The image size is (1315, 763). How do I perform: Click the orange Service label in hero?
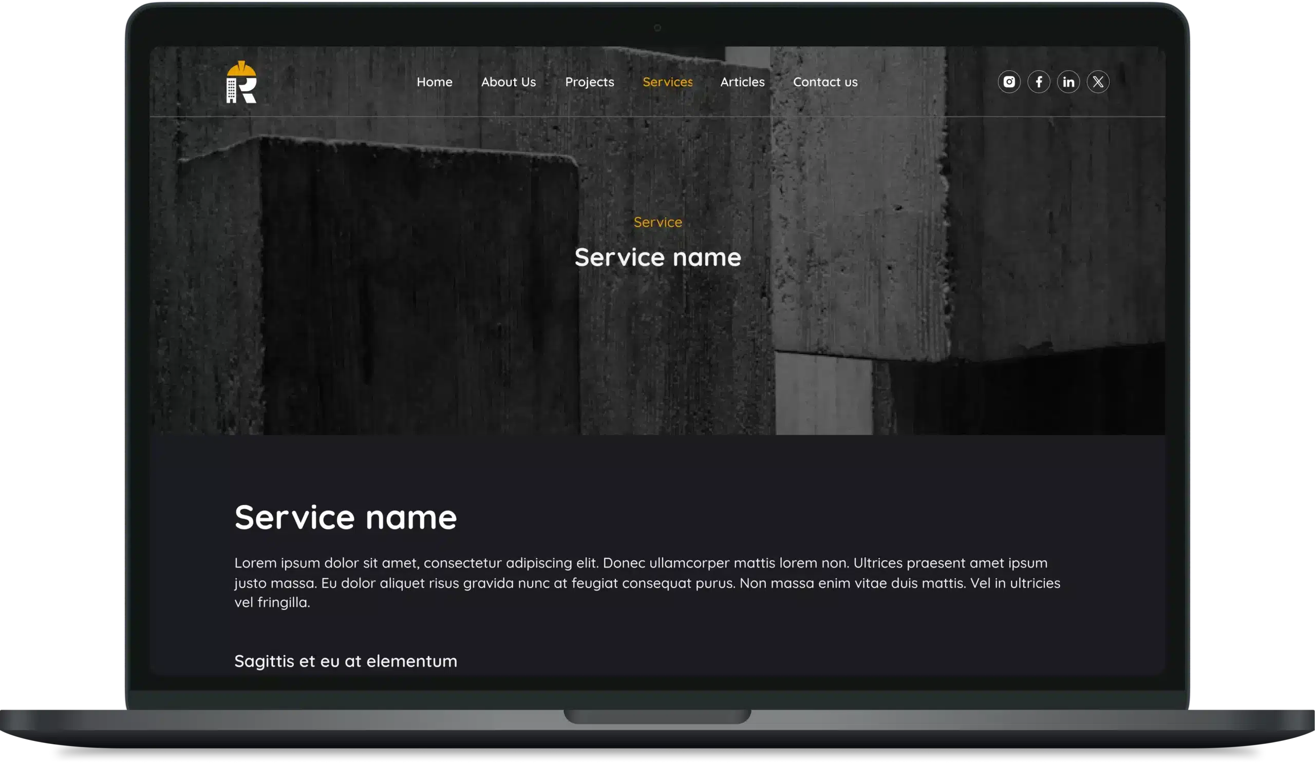pos(657,222)
